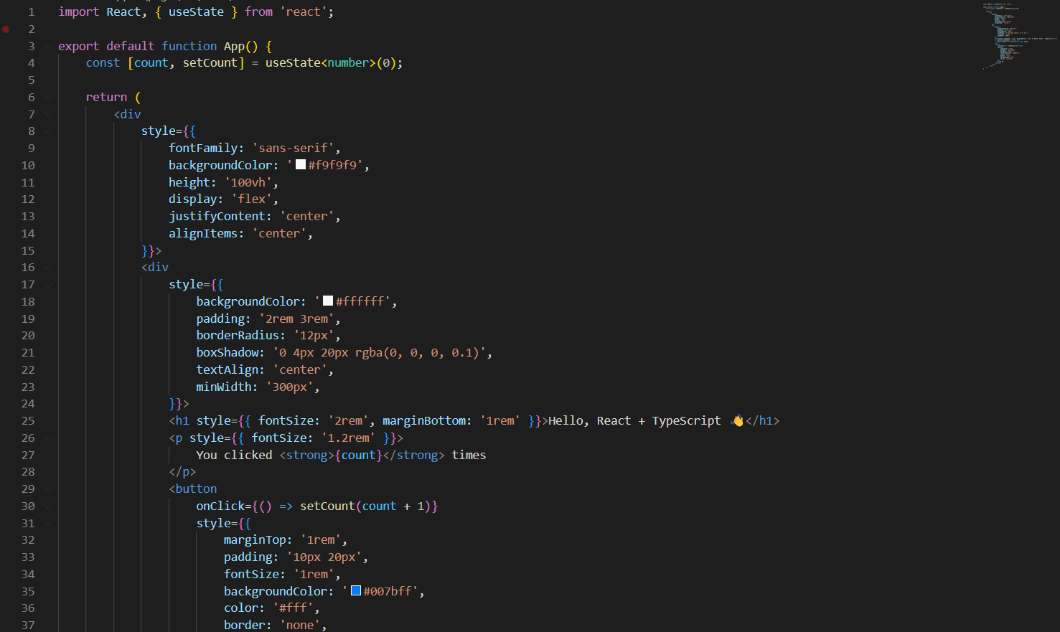
Task: Select line number 37 in the gutter
Action: pos(28,626)
